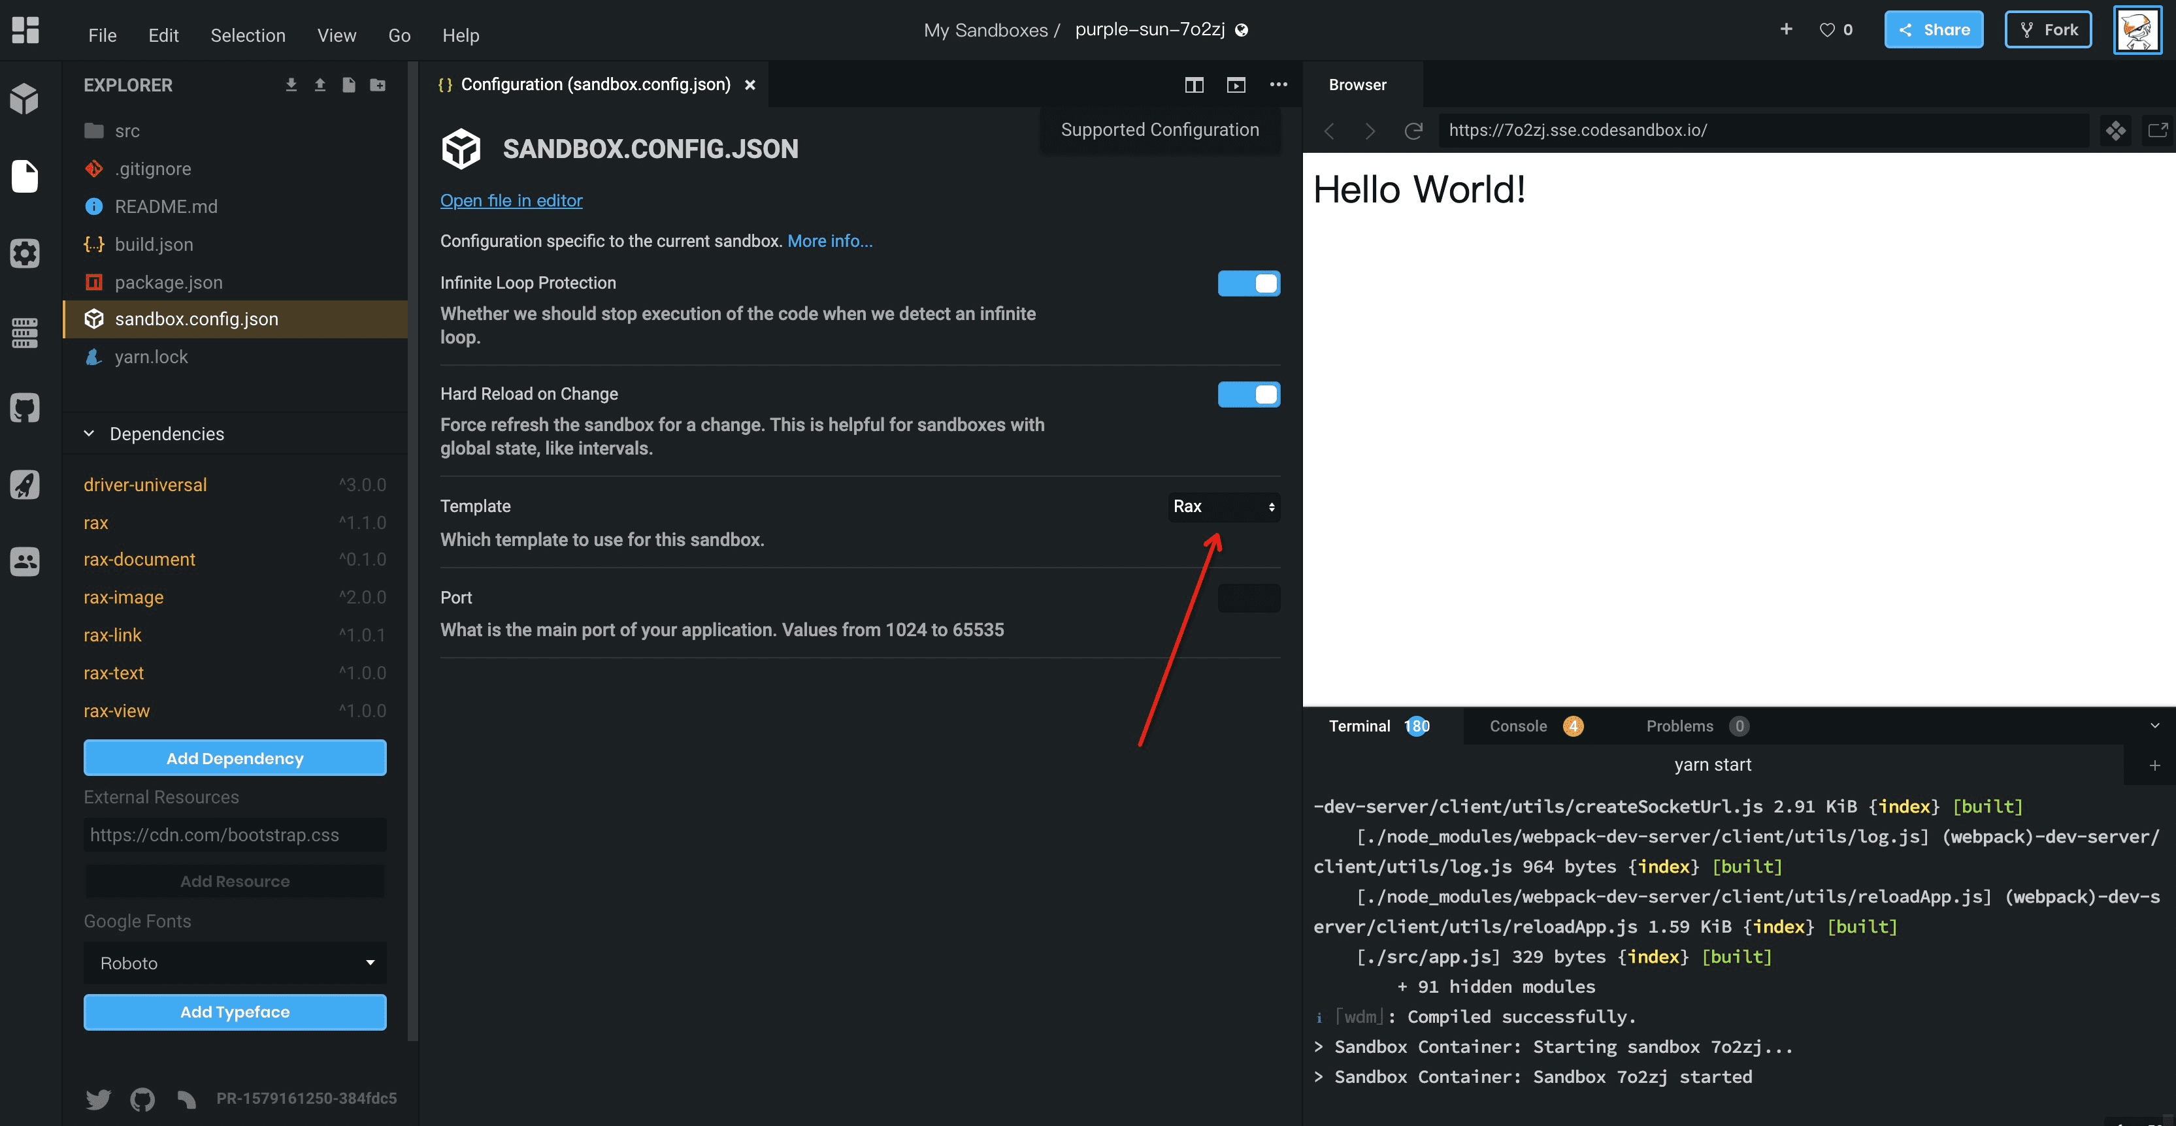Open preview in new window
This screenshot has width=2176, height=1126.
pos(2158,131)
